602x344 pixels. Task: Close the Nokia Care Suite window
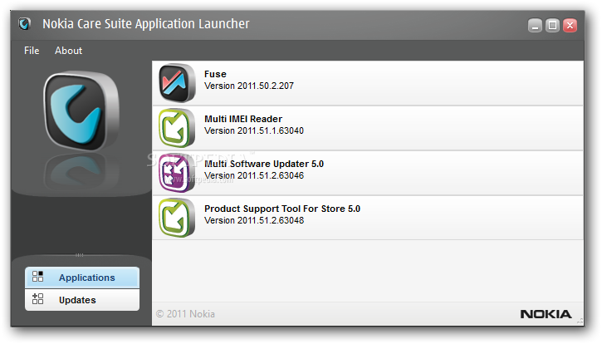pos(570,26)
